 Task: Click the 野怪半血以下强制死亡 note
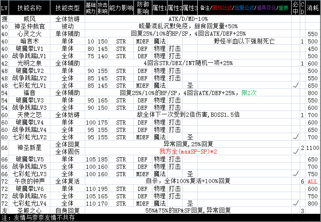point(244,41)
